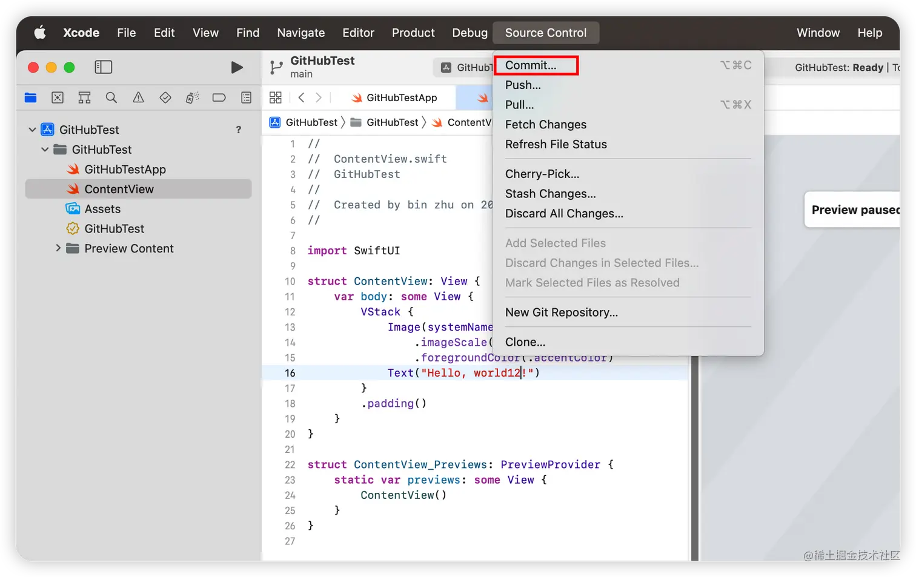916x577 pixels.
Task: Open the Xcode menu
Action: (81, 33)
